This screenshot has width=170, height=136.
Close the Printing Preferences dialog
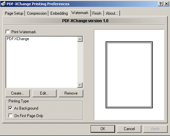[166, 4]
